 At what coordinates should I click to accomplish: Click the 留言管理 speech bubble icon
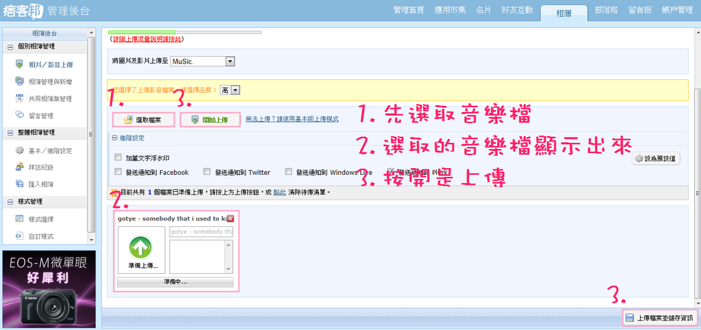coord(19,115)
